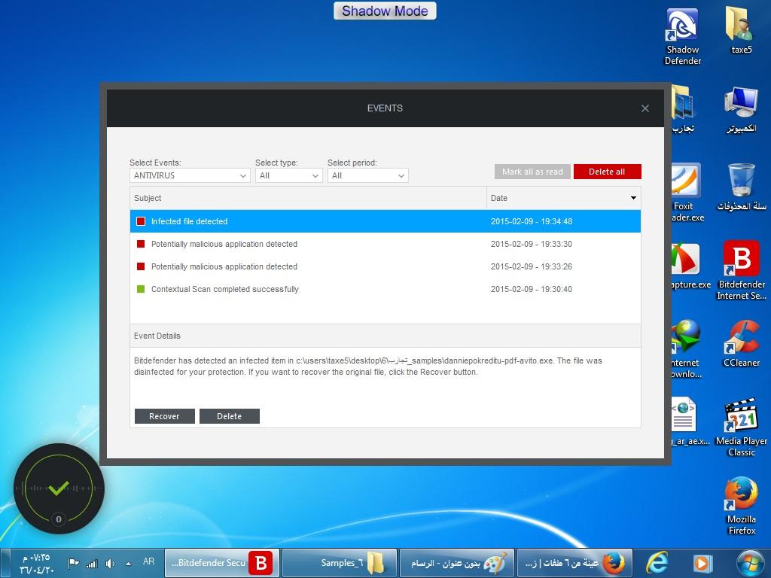This screenshot has height=578, width=771.
Task: Switch to the Firefox taskbar window
Action: click(574, 563)
